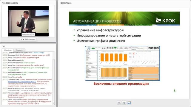Click the slide heading АВТОМАТИЗАЦИЯ ПРОЦЕССОВ
The image size is (191, 107).
97,21
